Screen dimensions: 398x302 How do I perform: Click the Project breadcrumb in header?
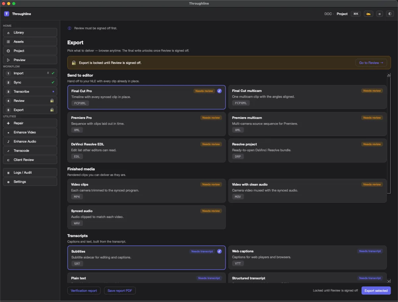[342, 14]
